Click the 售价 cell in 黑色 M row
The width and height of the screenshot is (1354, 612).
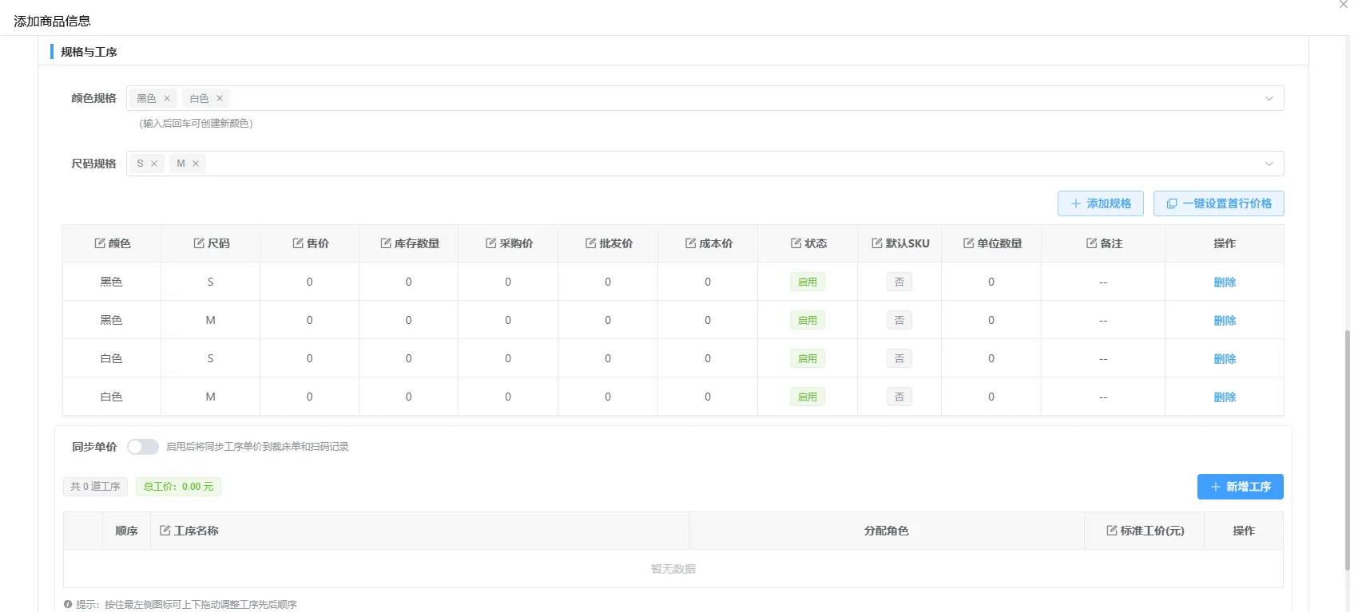pyautogui.click(x=310, y=321)
